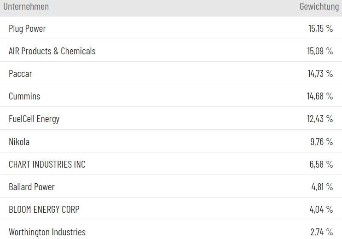Sort by the Gewichtung column header

click(319, 6)
